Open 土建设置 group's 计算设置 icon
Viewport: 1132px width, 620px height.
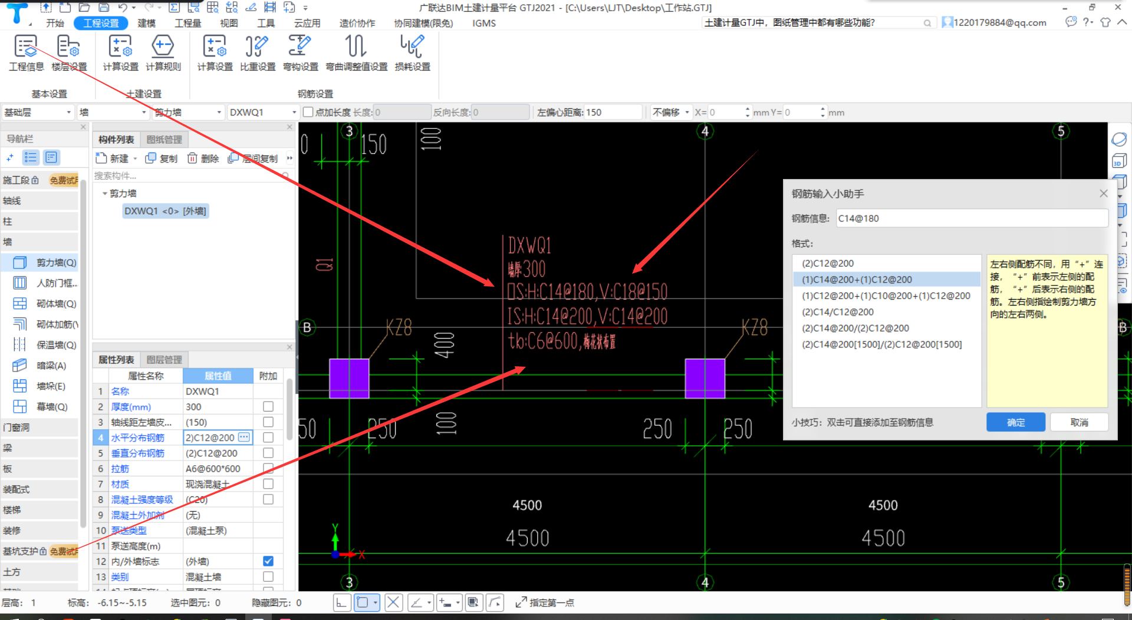(x=120, y=53)
